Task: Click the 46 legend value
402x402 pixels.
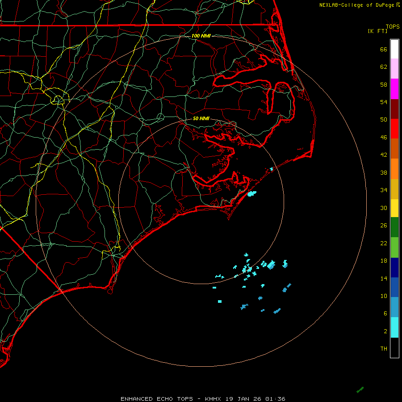Action: click(x=384, y=137)
